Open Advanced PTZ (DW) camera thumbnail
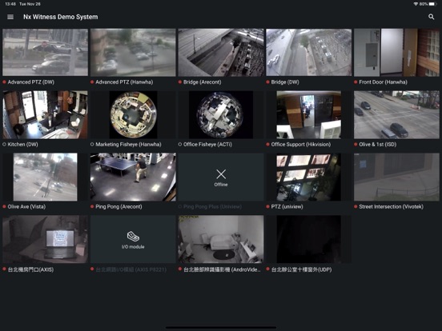Screen dimensions: 442x331 (x=45, y=52)
